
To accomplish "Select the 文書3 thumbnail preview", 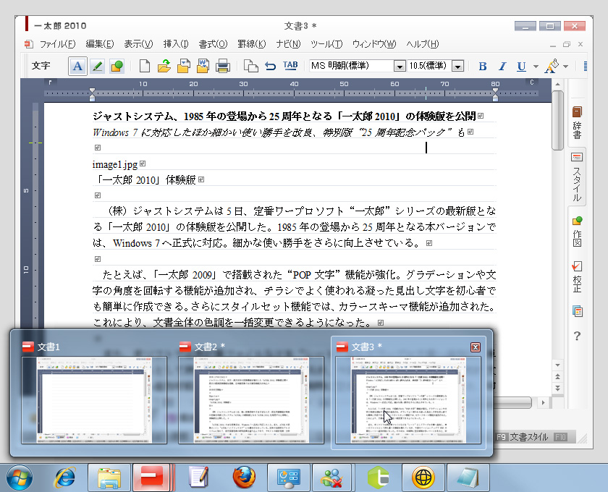I will coord(408,399).
